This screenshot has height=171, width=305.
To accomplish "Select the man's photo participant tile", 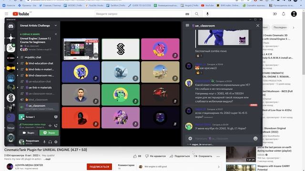I will pos(81,95).
